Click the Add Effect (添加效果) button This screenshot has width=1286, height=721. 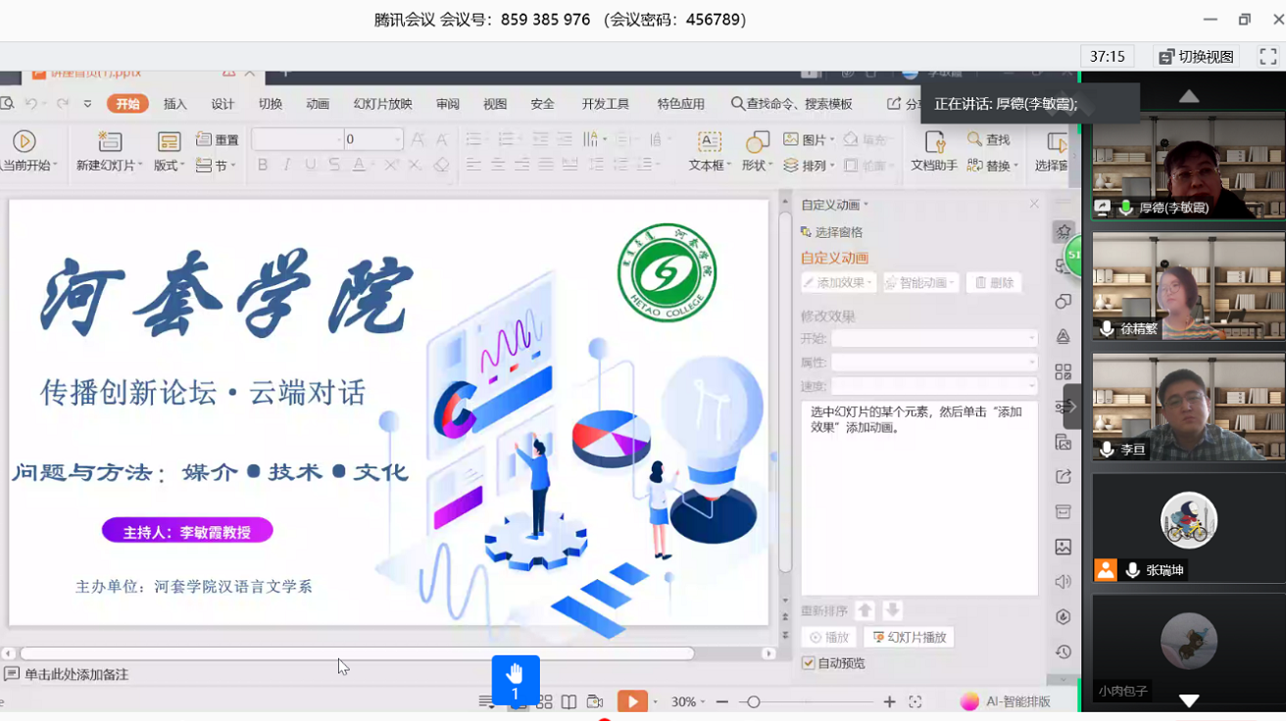pyautogui.click(x=838, y=282)
